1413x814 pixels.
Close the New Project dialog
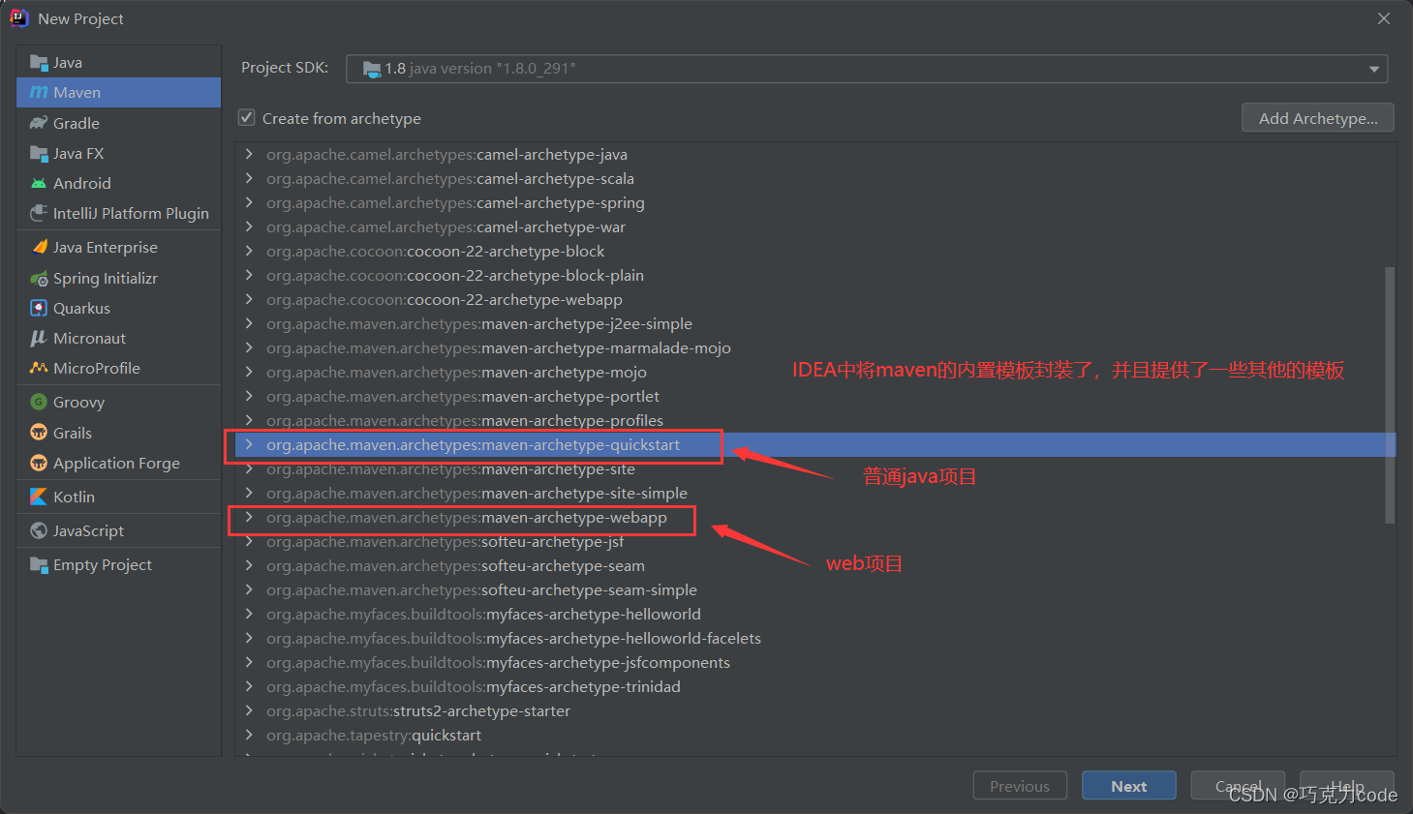(1384, 18)
